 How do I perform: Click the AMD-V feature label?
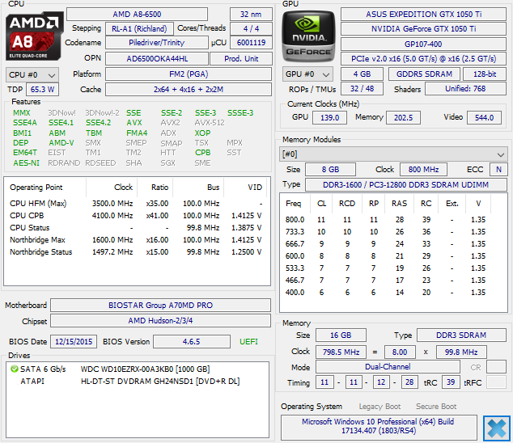coord(61,143)
